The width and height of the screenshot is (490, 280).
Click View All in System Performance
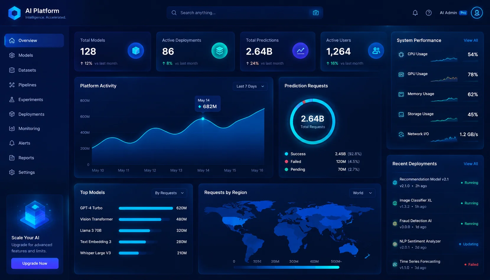point(471,40)
